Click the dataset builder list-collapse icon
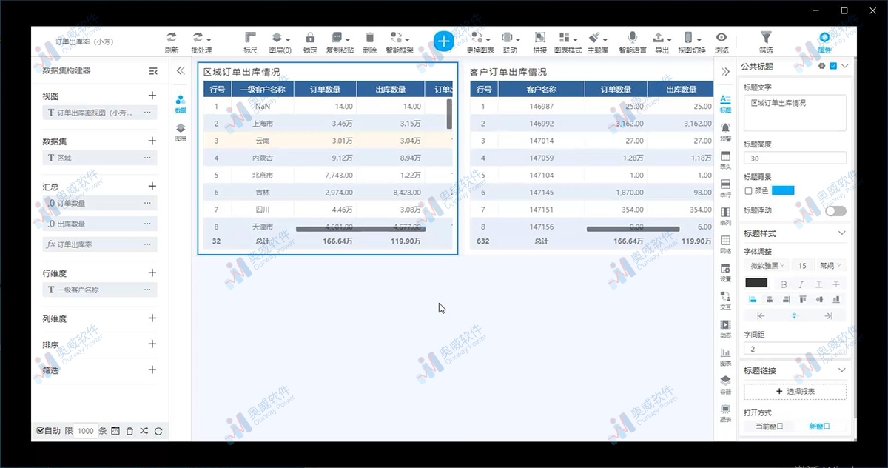Screen dimensions: 888x468 [x=153, y=71]
